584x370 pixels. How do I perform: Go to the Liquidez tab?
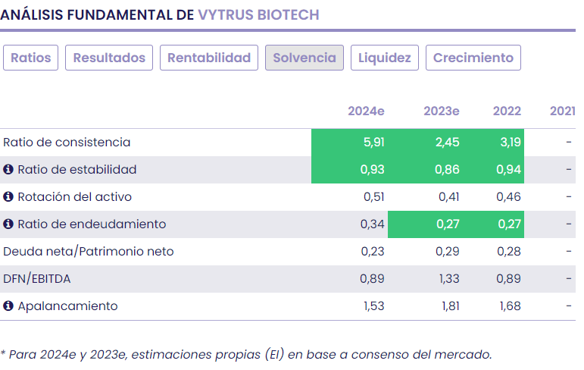point(385,58)
